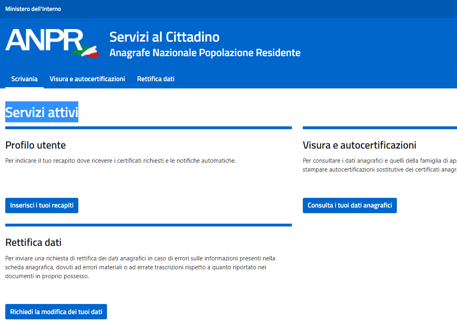Click the blue divider above Profilo utente

(x=148, y=128)
